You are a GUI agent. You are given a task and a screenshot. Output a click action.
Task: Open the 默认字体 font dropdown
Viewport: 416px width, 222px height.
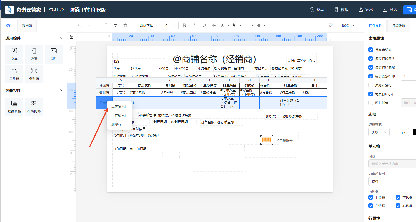tap(149, 25)
